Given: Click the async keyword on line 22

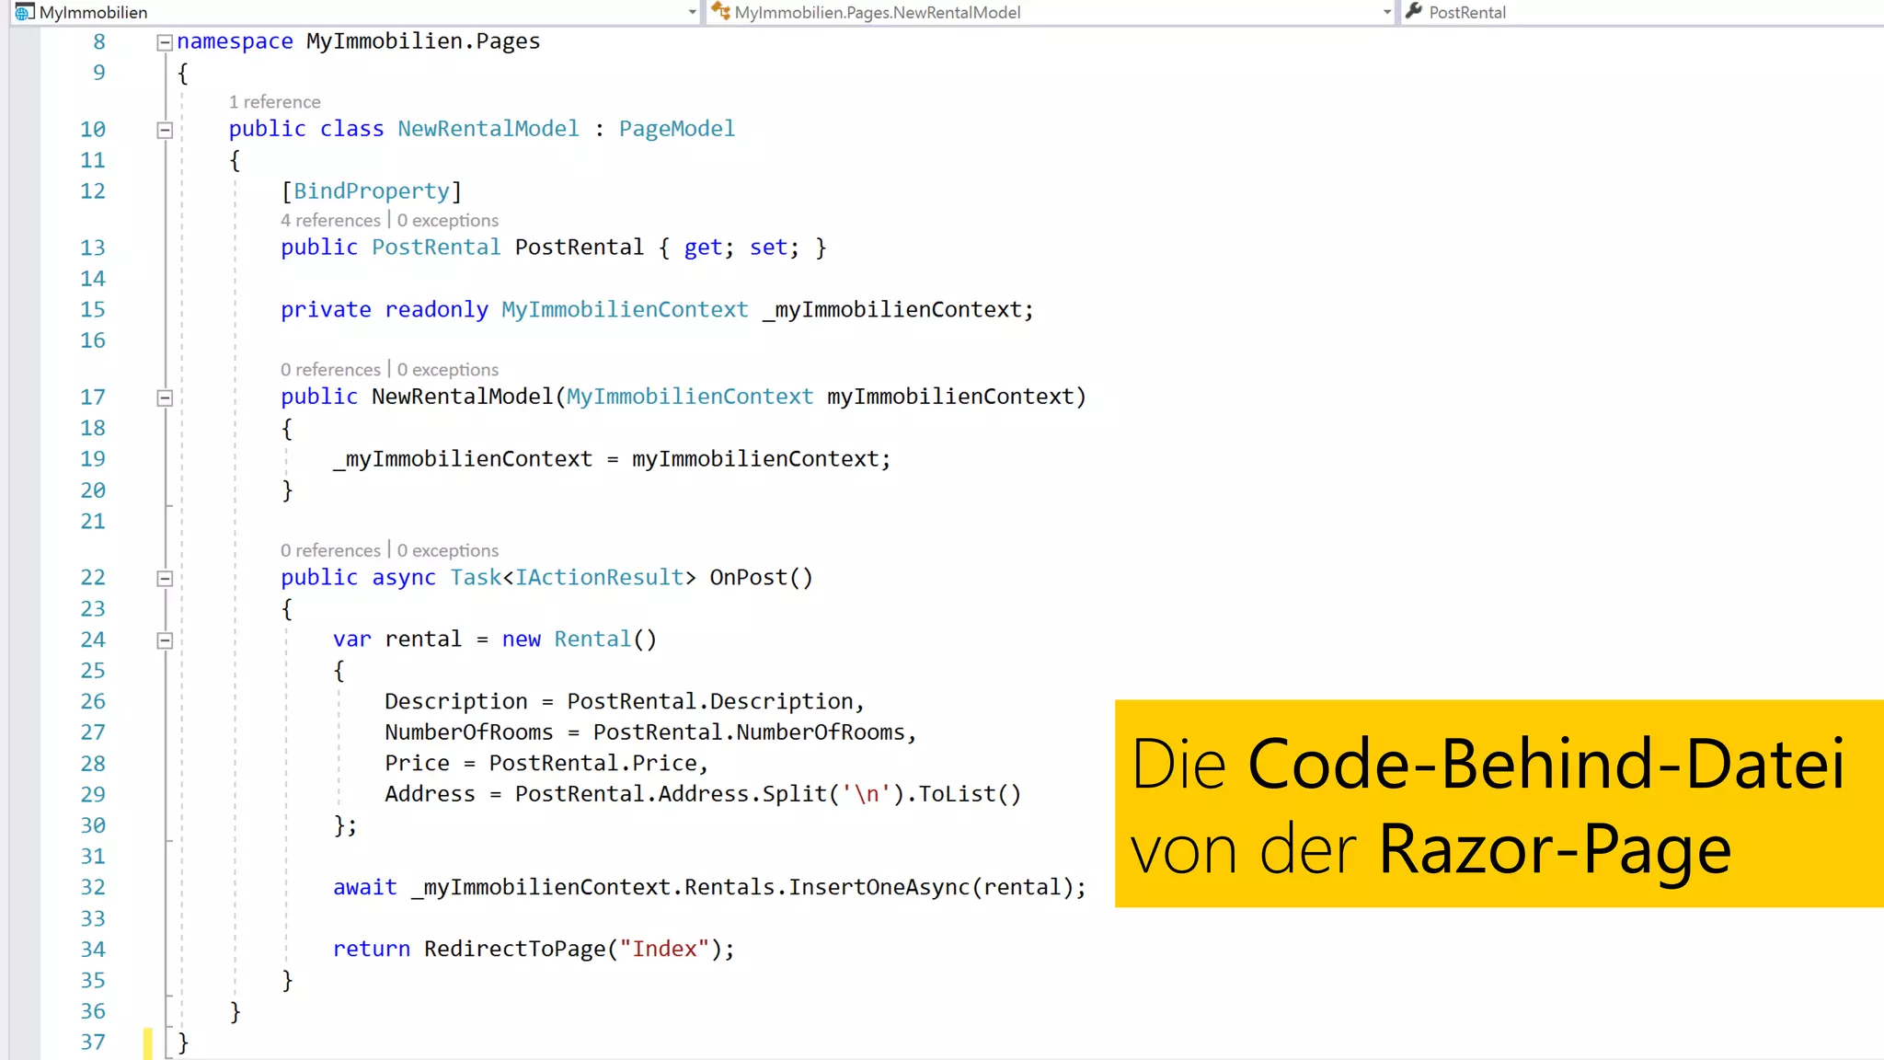Looking at the screenshot, I should 404,578.
